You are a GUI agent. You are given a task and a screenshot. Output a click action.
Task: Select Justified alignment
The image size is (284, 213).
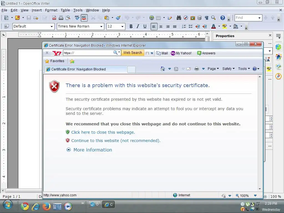tap(175, 26)
